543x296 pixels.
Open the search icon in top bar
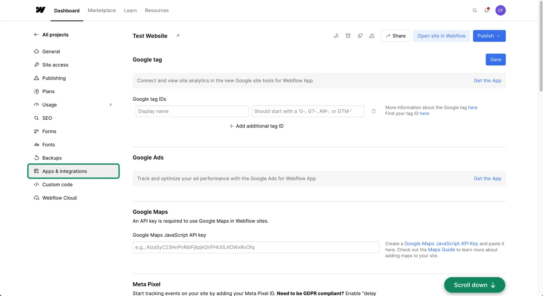[475, 10]
